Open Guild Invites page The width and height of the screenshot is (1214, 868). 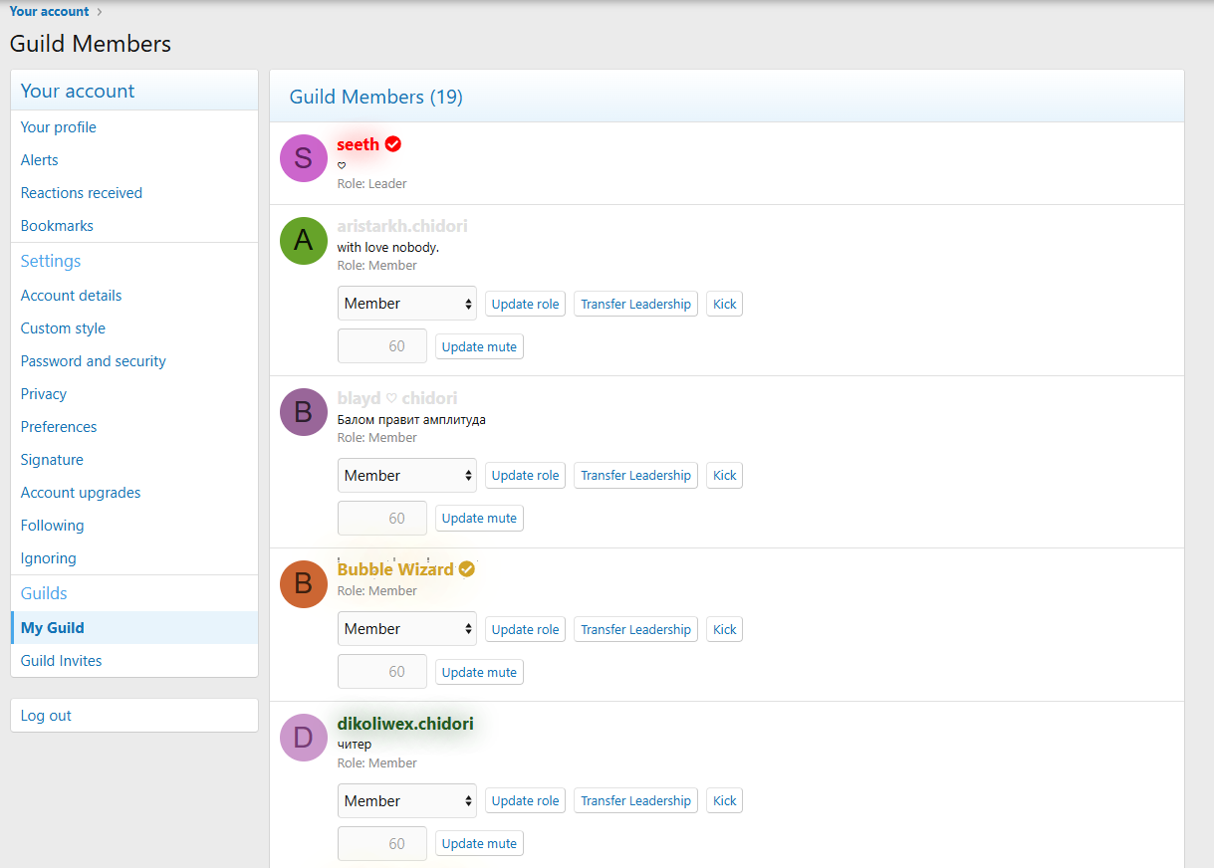pos(134,661)
